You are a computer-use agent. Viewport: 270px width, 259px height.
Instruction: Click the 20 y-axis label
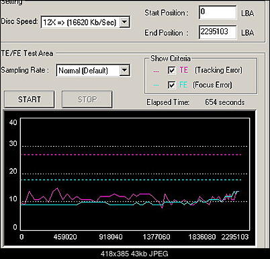tap(13, 172)
